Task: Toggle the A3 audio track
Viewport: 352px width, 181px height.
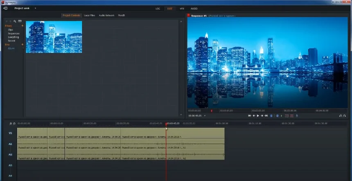Action: pos(10,165)
